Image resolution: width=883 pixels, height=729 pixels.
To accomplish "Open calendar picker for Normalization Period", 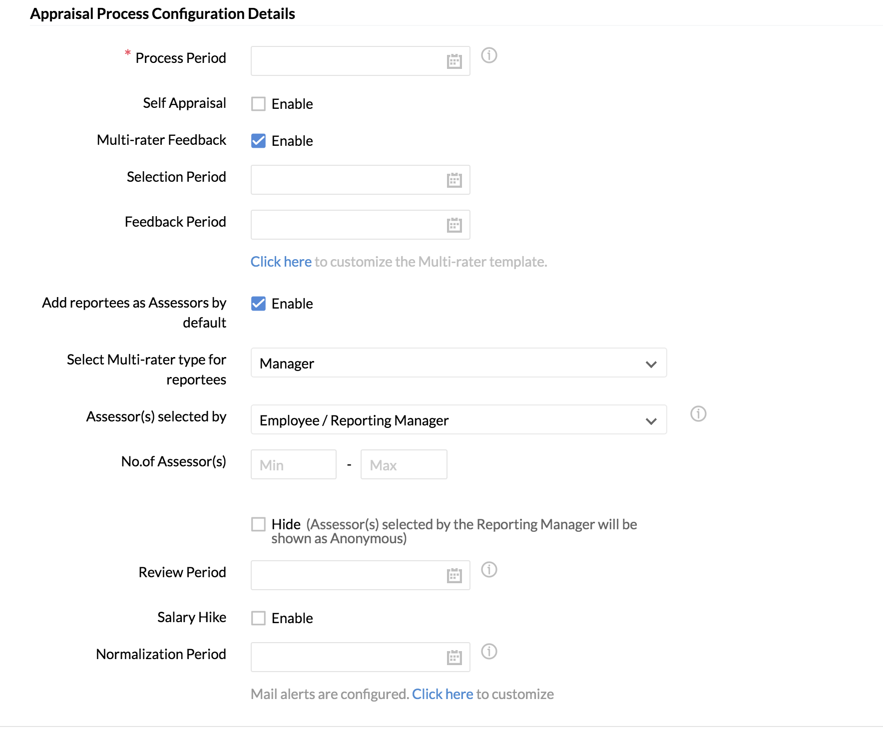I will pos(454,658).
